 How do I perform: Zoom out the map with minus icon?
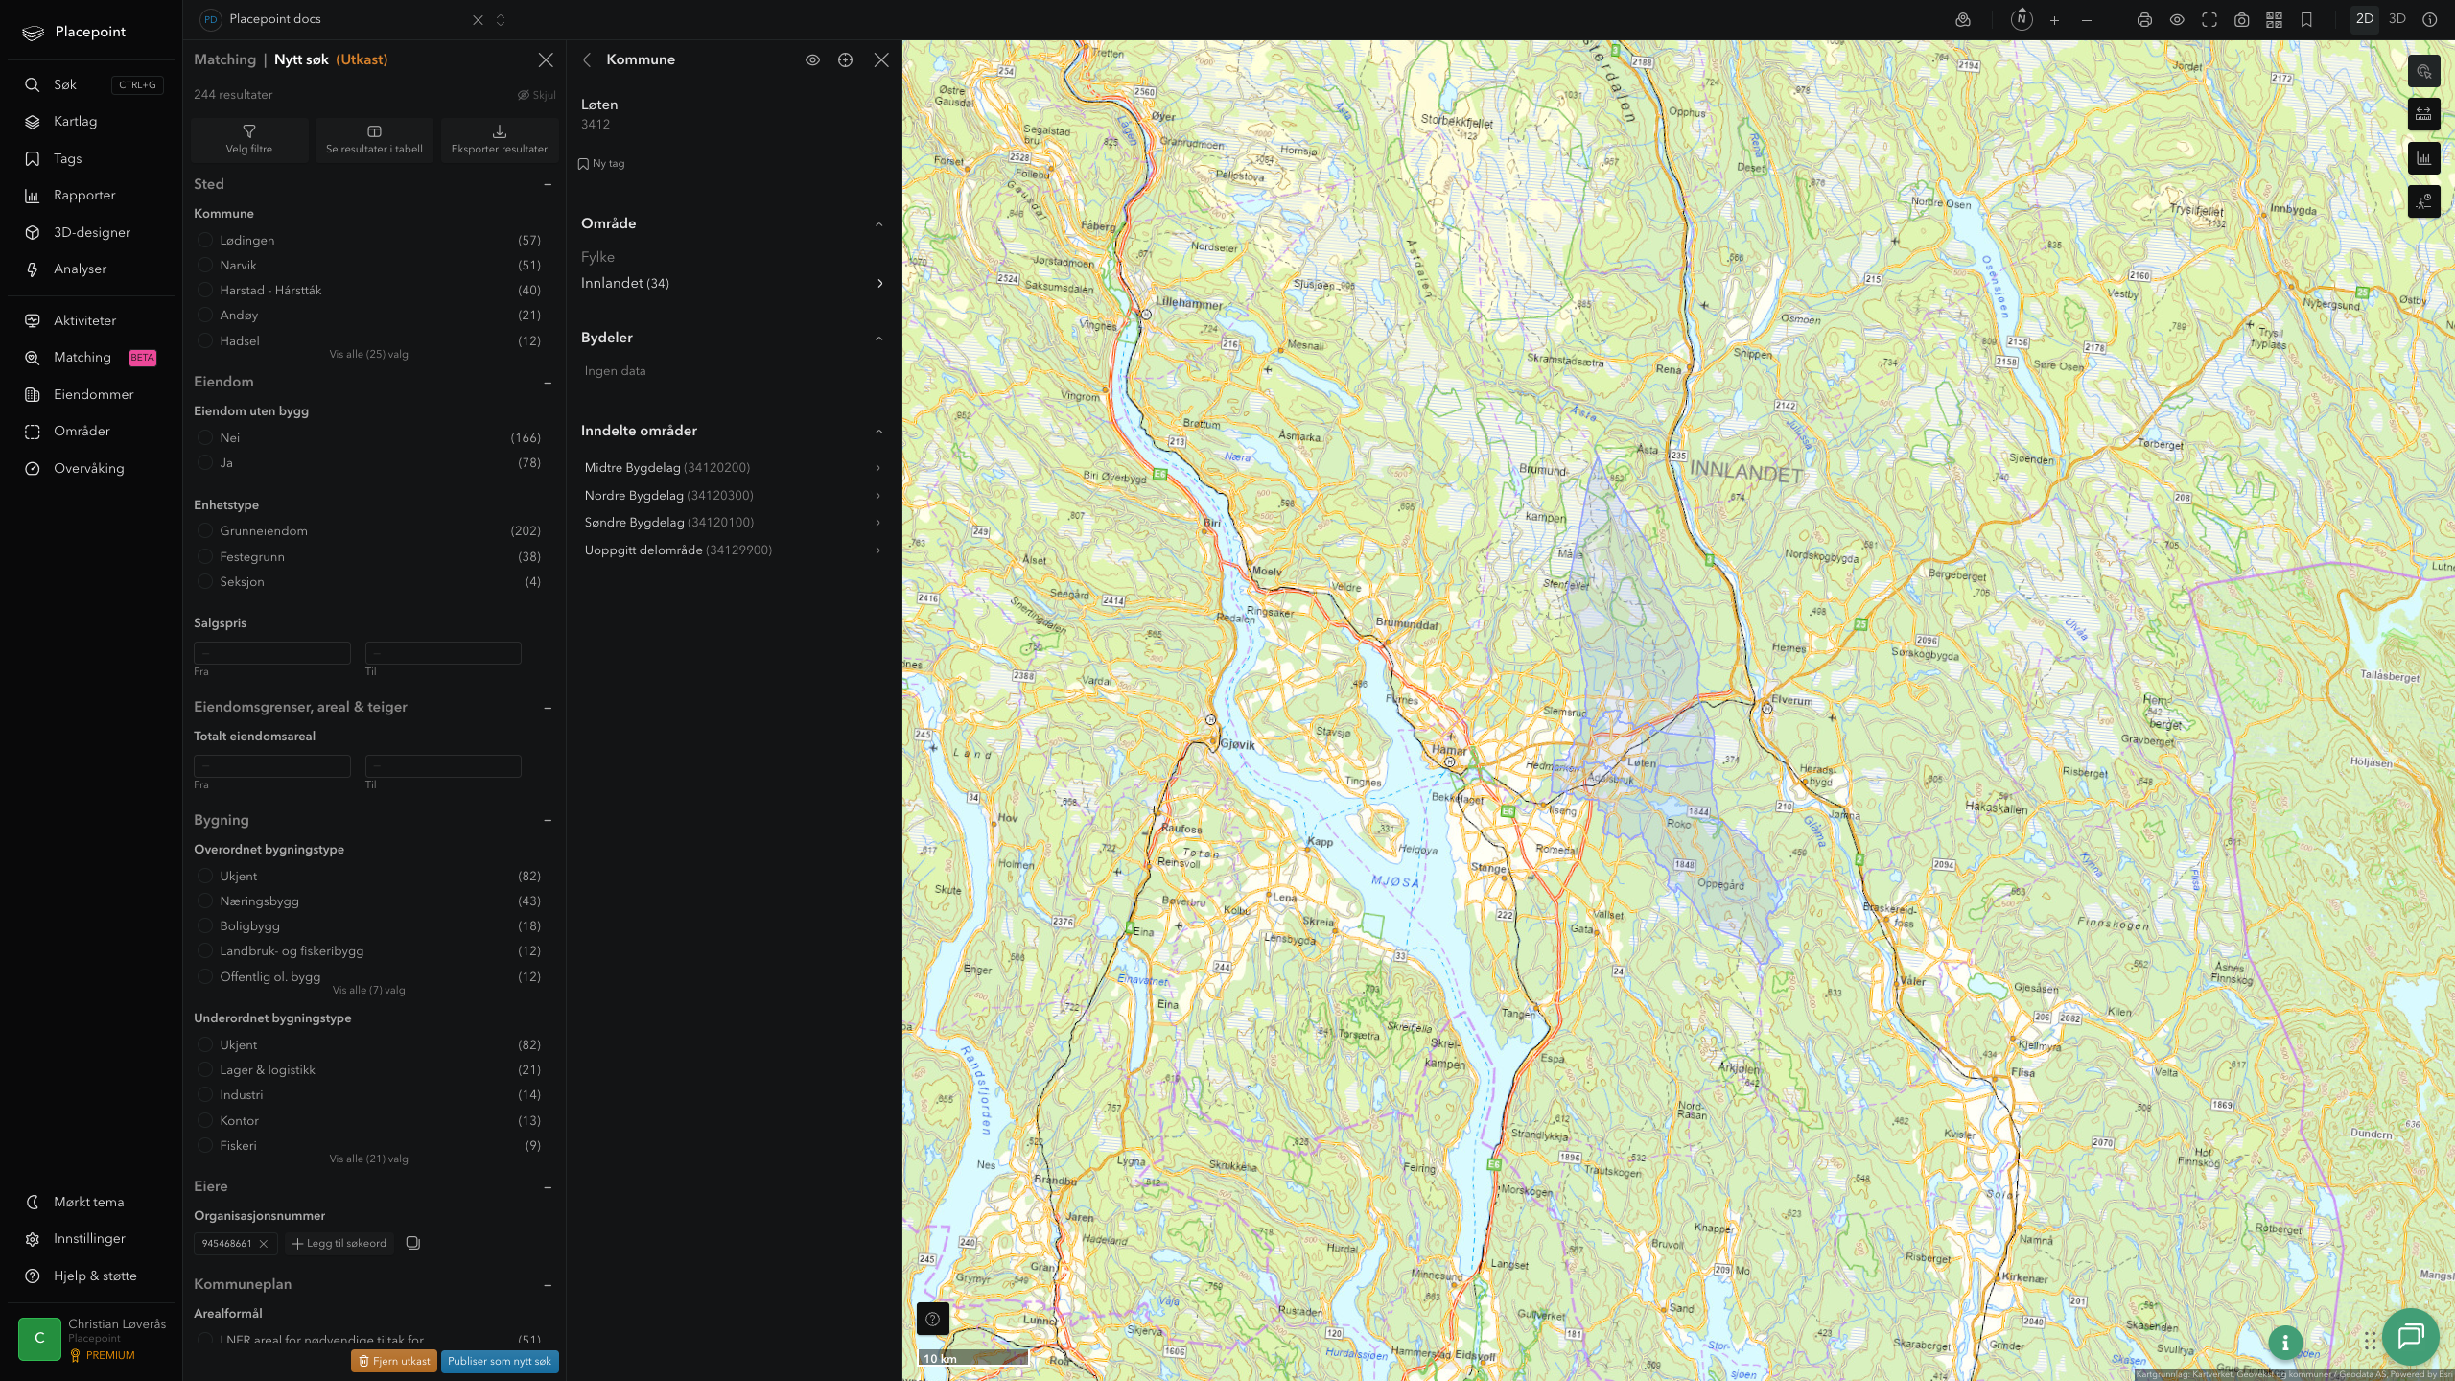(2087, 20)
